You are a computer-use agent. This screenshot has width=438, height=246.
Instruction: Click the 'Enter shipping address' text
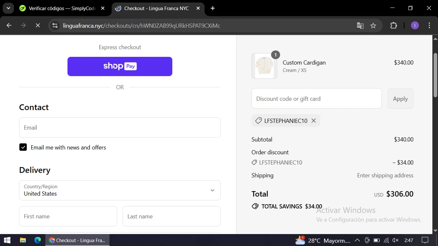385,175
